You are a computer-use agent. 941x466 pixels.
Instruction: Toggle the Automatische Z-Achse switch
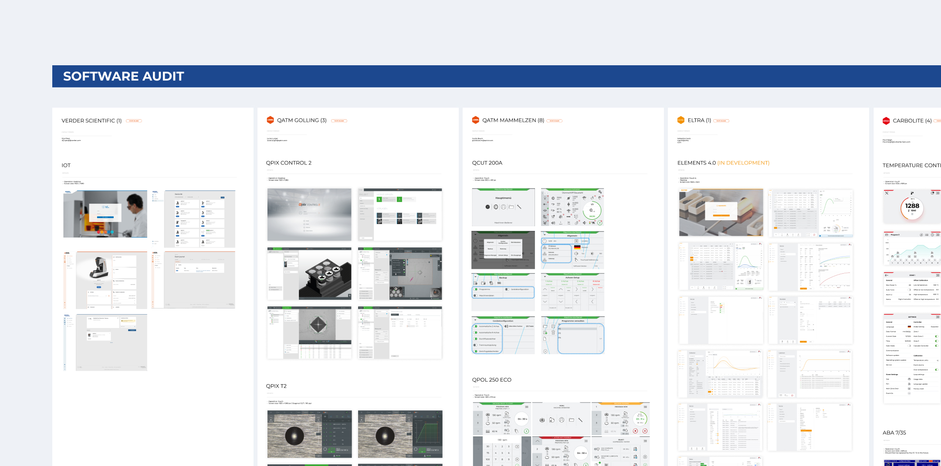[476, 326]
